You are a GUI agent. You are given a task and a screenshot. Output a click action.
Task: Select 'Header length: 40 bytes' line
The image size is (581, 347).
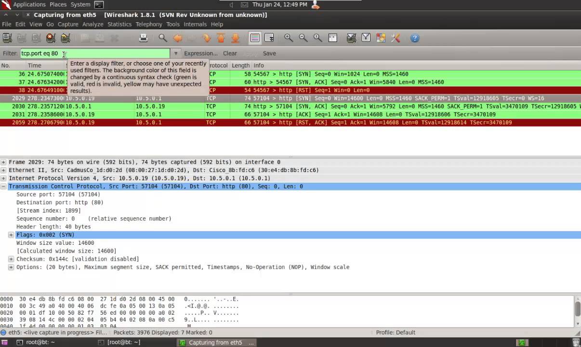tap(53, 227)
